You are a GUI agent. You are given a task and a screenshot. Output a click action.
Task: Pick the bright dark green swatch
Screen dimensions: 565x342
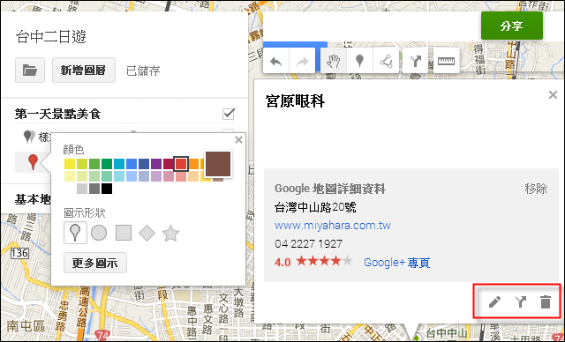coord(107,164)
